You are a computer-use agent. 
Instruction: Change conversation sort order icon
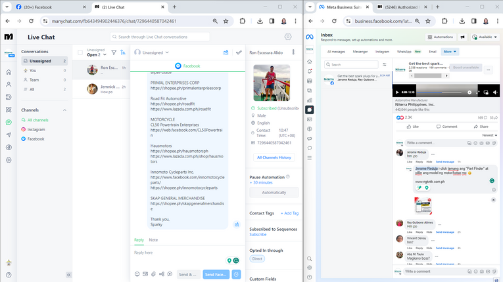[123, 52]
